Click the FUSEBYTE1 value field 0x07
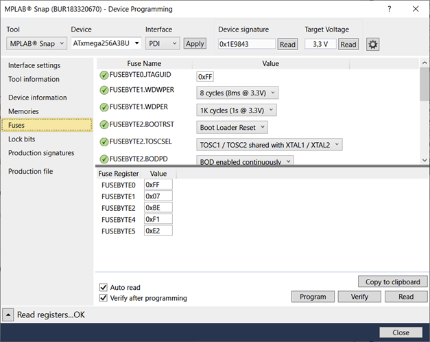Image resolution: width=430 pixels, height=342 pixels. coord(158,196)
